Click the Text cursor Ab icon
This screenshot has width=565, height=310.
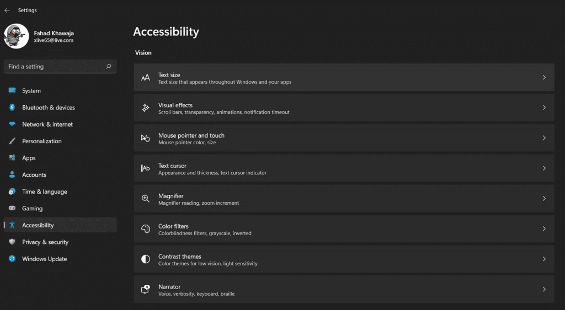click(x=146, y=168)
